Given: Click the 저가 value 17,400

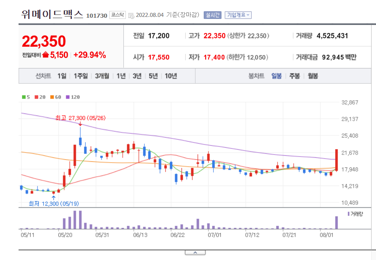Looking at the screenshot, I should pos(214,58).
